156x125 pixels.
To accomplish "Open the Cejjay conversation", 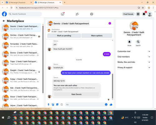I will [21, 80].
